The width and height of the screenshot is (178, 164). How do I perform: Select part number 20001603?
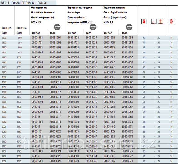pyautogui.click(x=73, y=38)
